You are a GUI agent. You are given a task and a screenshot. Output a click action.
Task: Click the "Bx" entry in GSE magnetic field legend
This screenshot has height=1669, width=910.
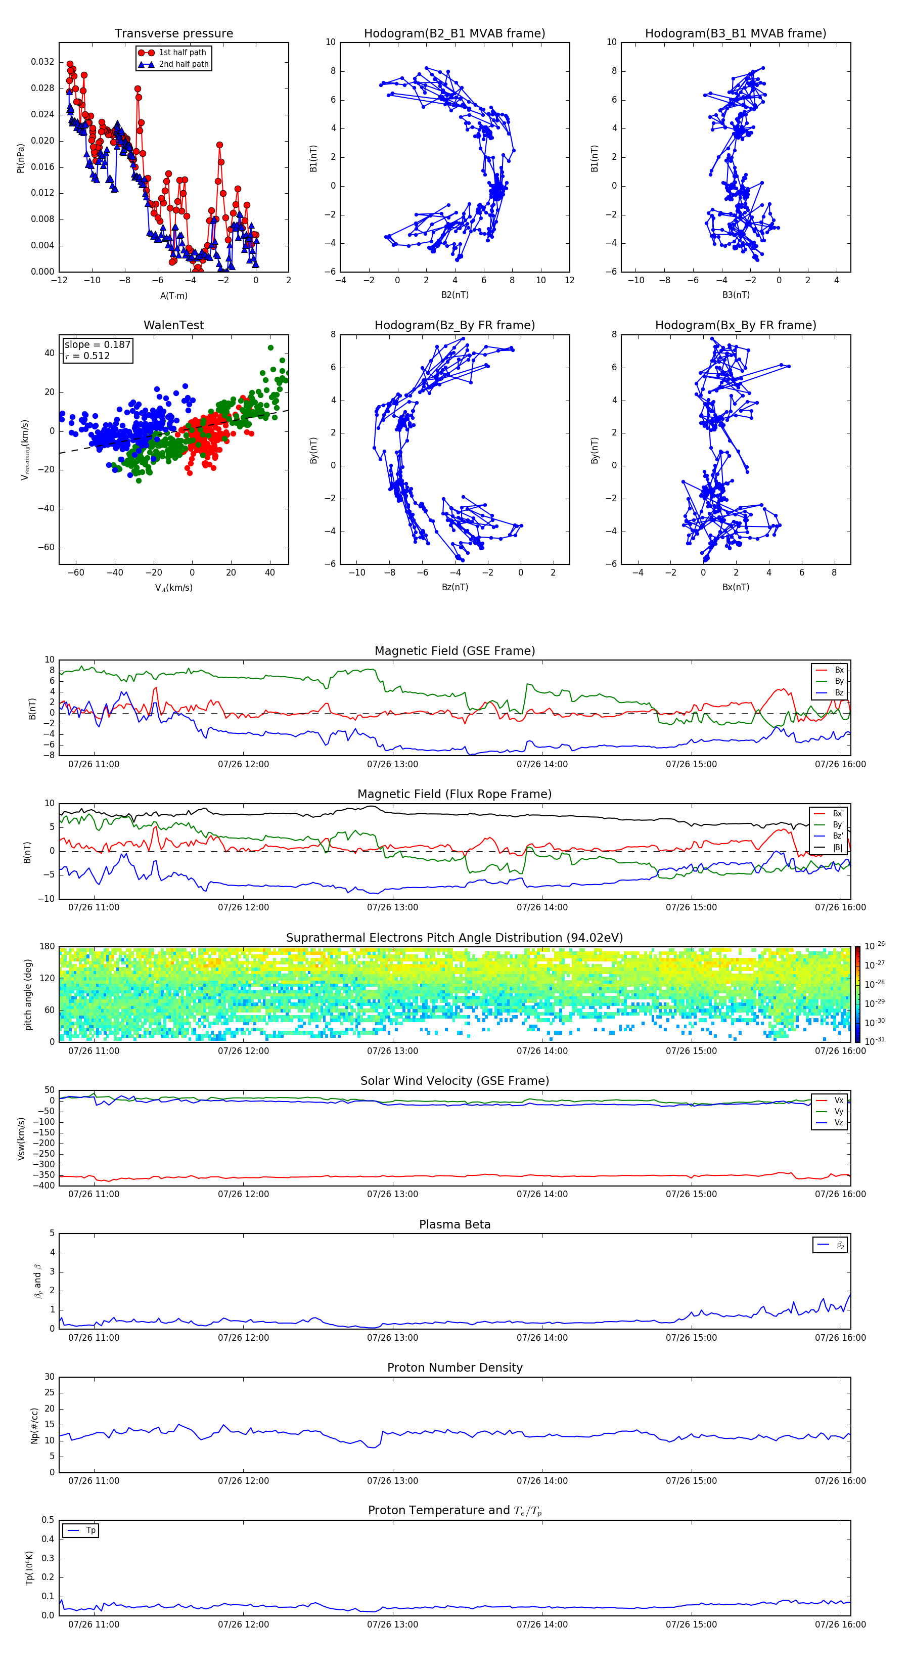pyautogui.click(x=830, y=670)
